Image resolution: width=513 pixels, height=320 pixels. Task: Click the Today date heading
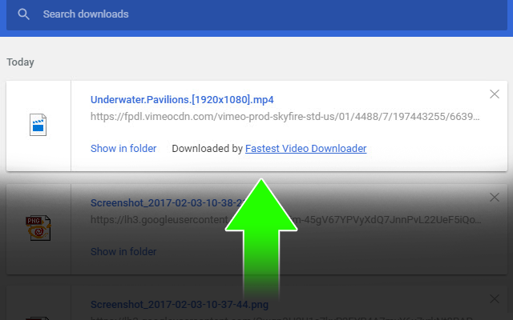(x=20, y=62)
